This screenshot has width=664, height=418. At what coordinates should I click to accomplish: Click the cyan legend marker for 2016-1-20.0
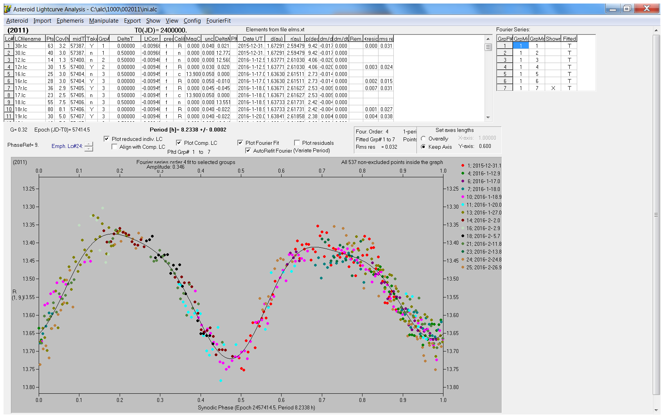(x=463, y=205)
